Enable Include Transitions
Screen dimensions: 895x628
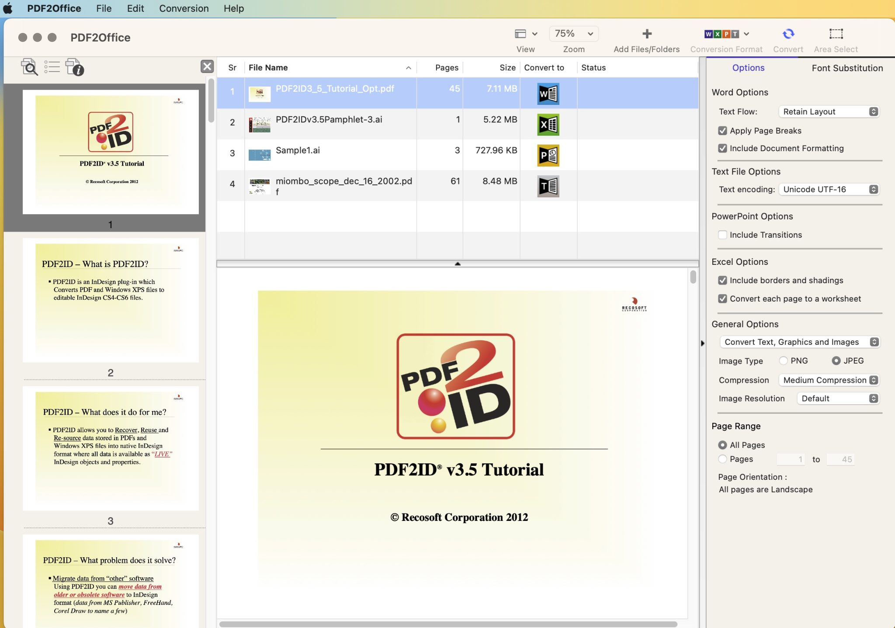coord(723,235)
